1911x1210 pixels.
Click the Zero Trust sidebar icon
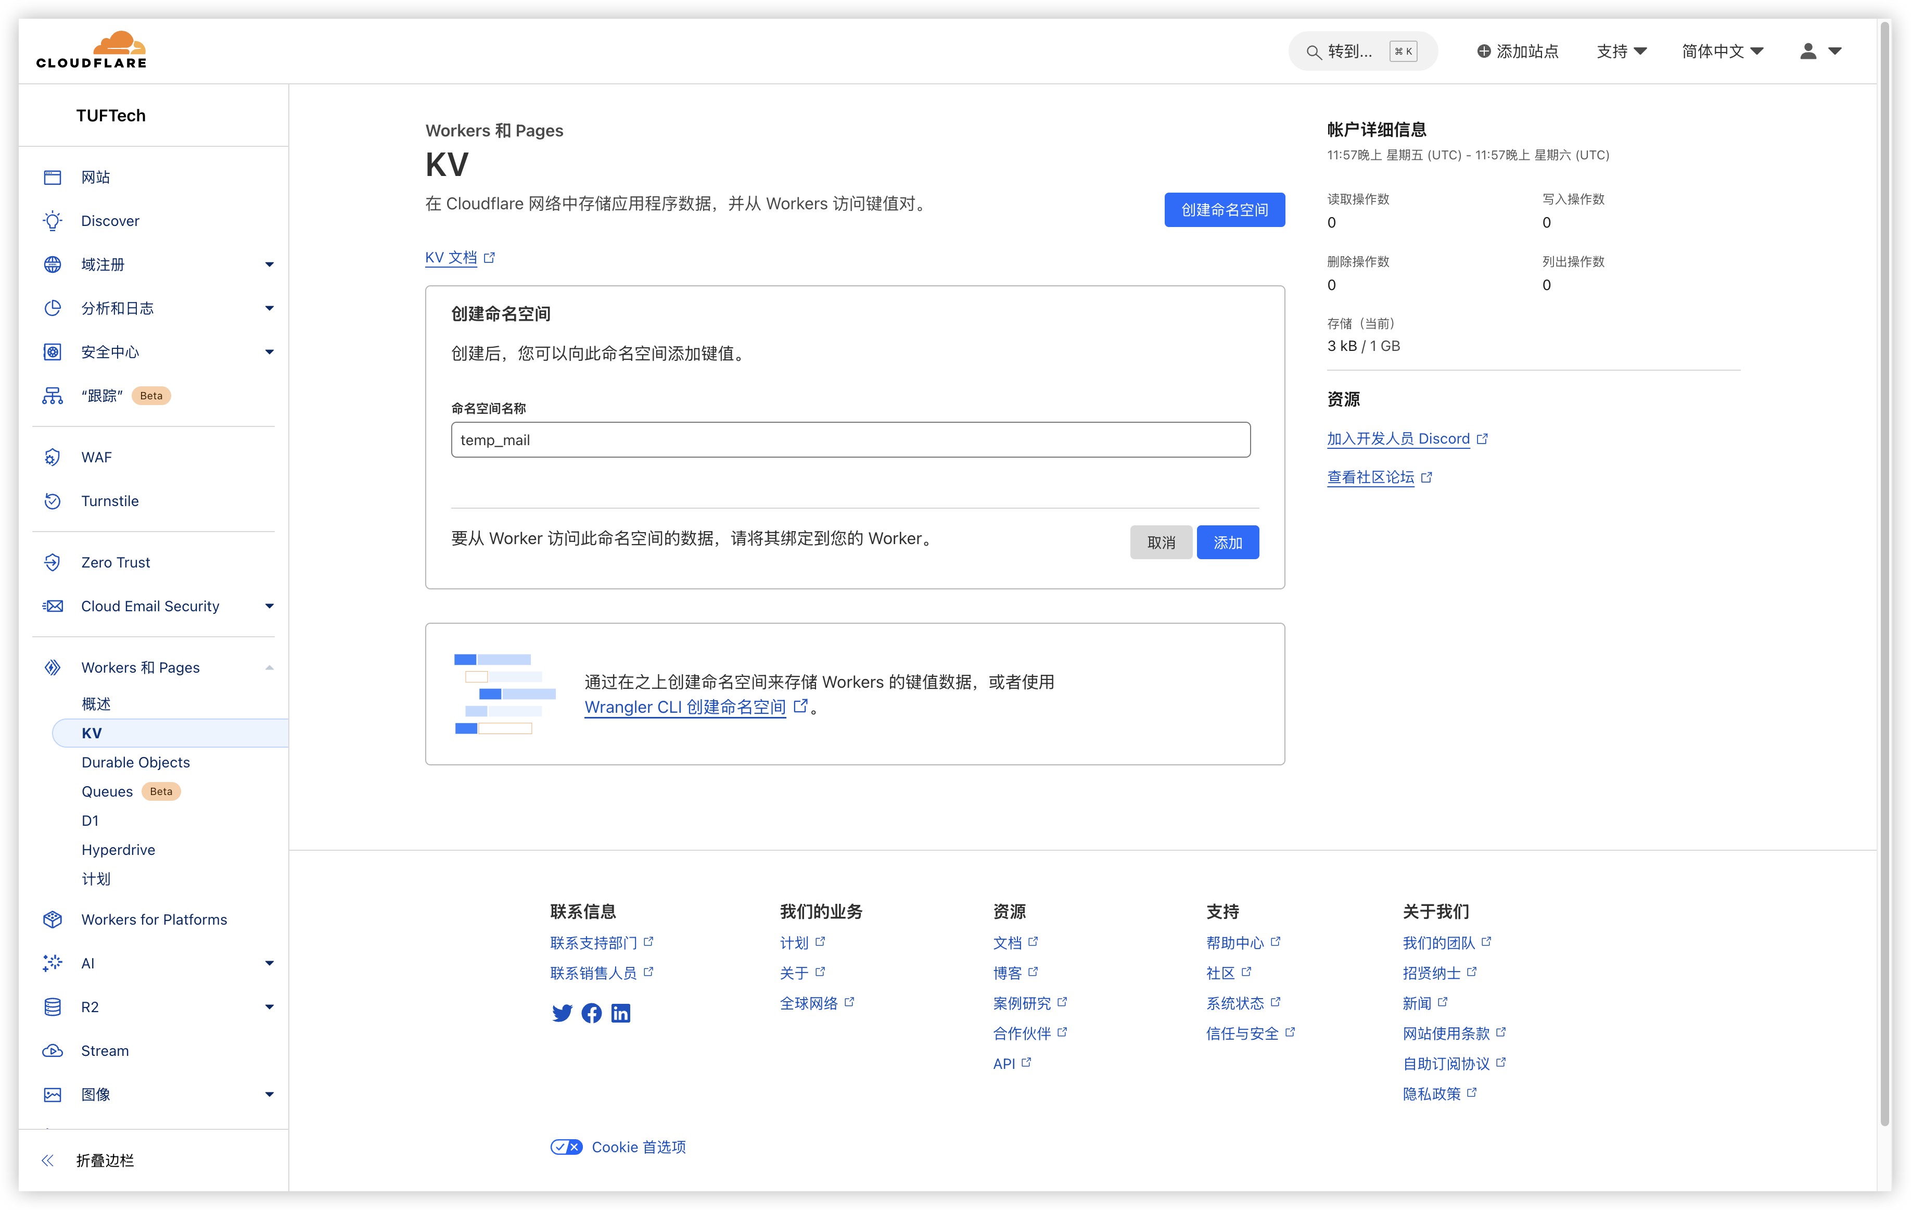pyautogui.click(x=53, y=562)
